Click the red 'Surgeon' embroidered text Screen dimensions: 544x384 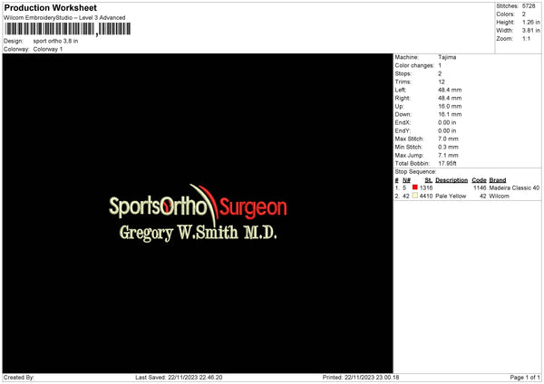pyautogui.click(x=253, y=208)
